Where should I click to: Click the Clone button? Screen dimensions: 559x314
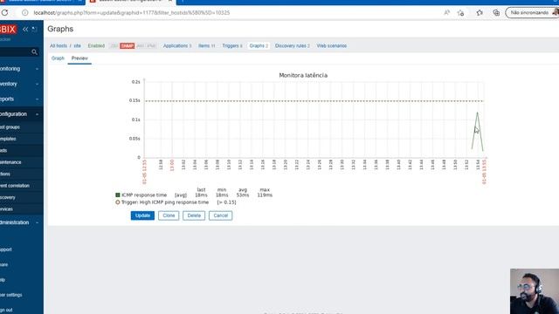(x=169, y=215)
